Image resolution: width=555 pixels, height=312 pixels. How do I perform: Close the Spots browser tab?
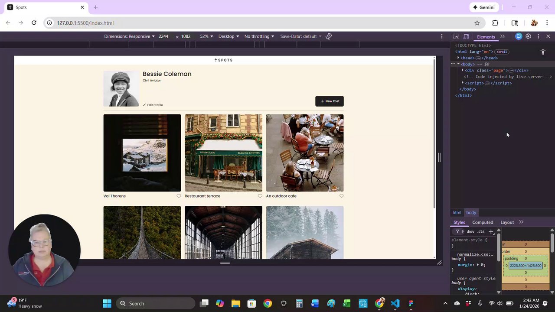point(82,7)
